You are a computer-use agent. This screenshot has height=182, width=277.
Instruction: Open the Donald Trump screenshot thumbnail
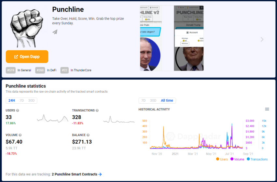tap(189, 38)
